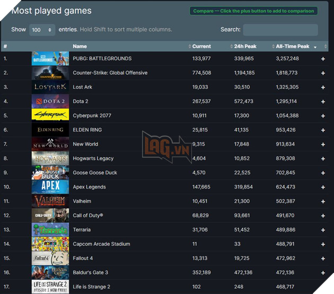Open Hogwarts Legacy game link
This screenshot has width=334, height=294.
pos(93,158)
